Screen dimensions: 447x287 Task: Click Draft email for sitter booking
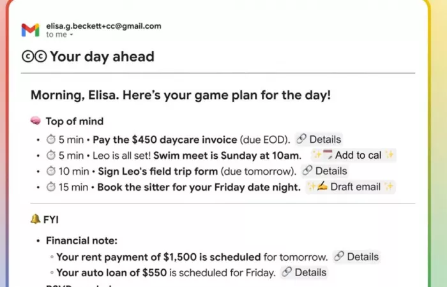click(x=351, y=187)
